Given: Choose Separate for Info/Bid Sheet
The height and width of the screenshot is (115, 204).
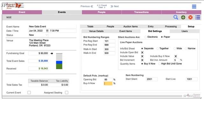Looking at the screenshot, I should click(x=142, y=49).
